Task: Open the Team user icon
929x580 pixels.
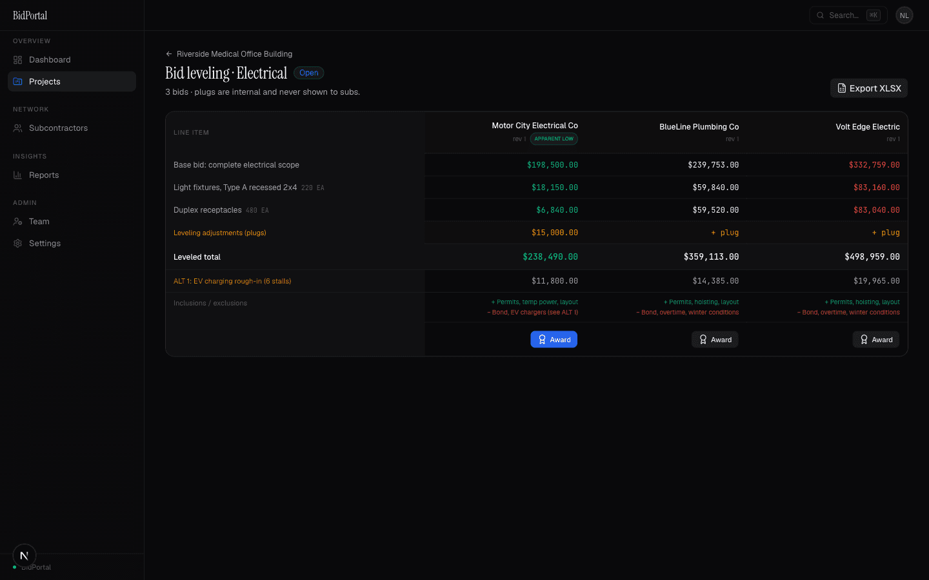Action: pyautogui.click(x=18, y=222)
